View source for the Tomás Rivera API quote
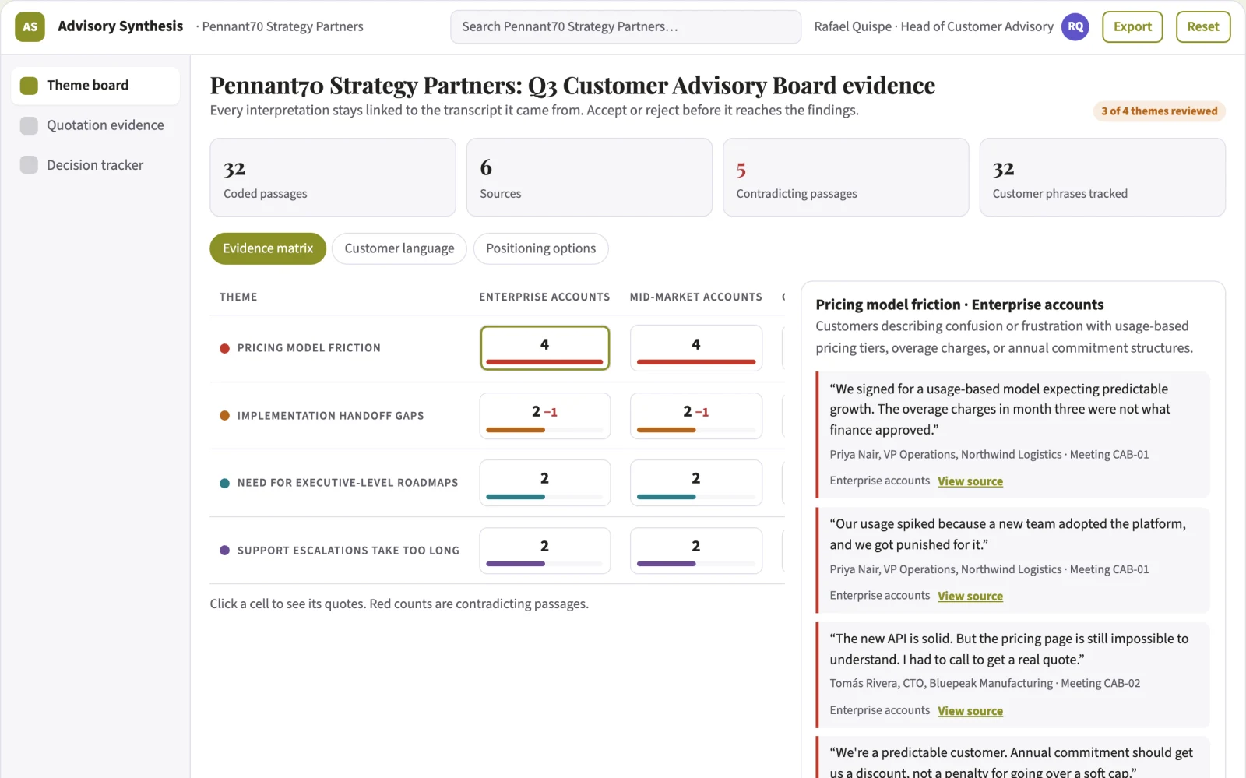The height and width of the screenshot is (778, 1246). pyautogui.click(x=970, y=711)
